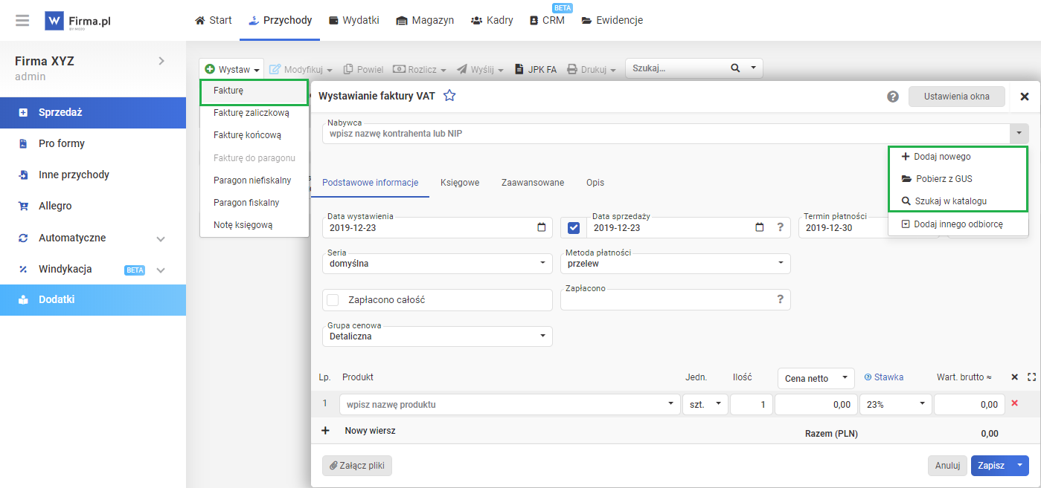Image resolution: width=1041 pixels, height=488 pixels.
Task: Expand Firma XYZ account chevron
Action: tap(161, 61)
